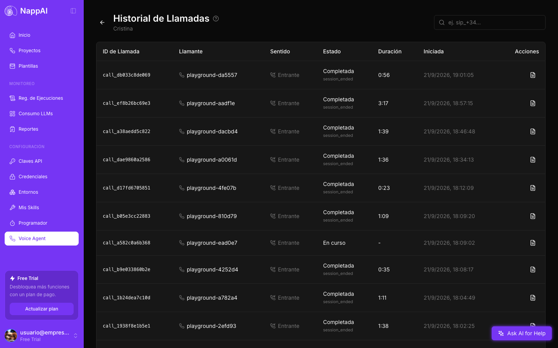Screen dimensions: 558x348
Task: Open the help icon beside Historial de Llamadas
Action: click(216, 19)
